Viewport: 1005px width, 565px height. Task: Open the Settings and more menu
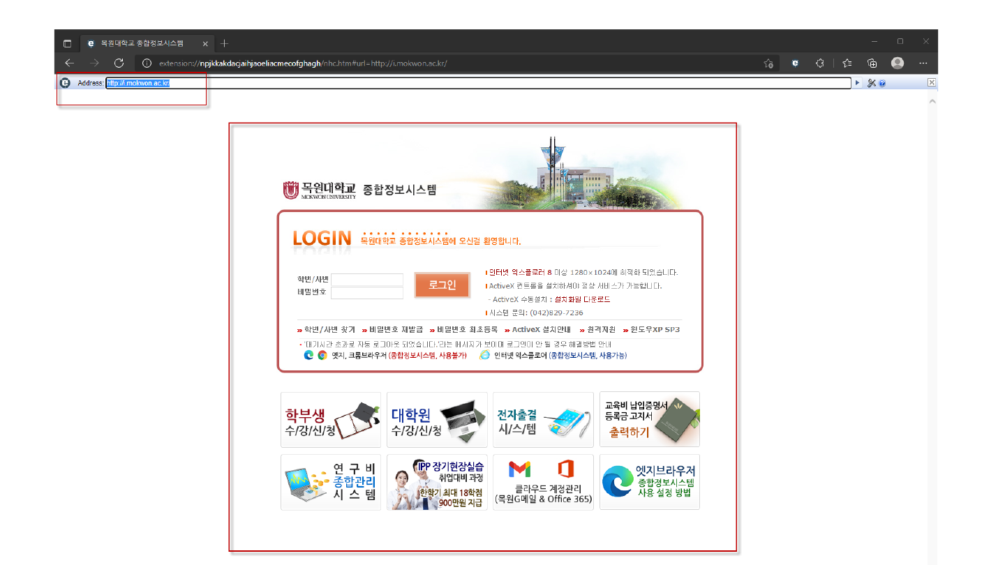pos(923,63)
